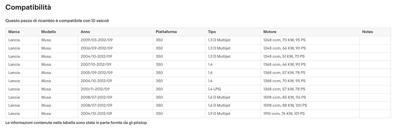The width and height of the screenshot is (396, 129).
Task: Select the 1598 ccm, 88 KW, 120 PS cell
Action: (285, 106)
